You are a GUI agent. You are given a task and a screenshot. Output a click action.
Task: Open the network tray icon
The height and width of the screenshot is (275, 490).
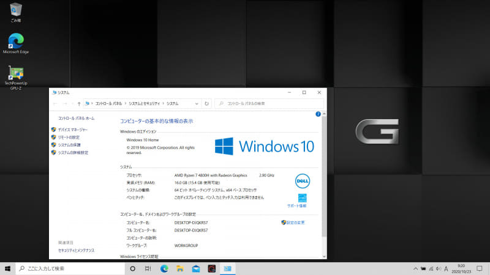pos(431,268)
